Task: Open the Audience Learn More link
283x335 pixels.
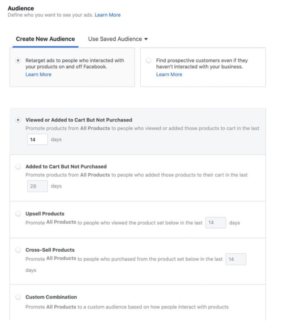Action: point(107,15)
